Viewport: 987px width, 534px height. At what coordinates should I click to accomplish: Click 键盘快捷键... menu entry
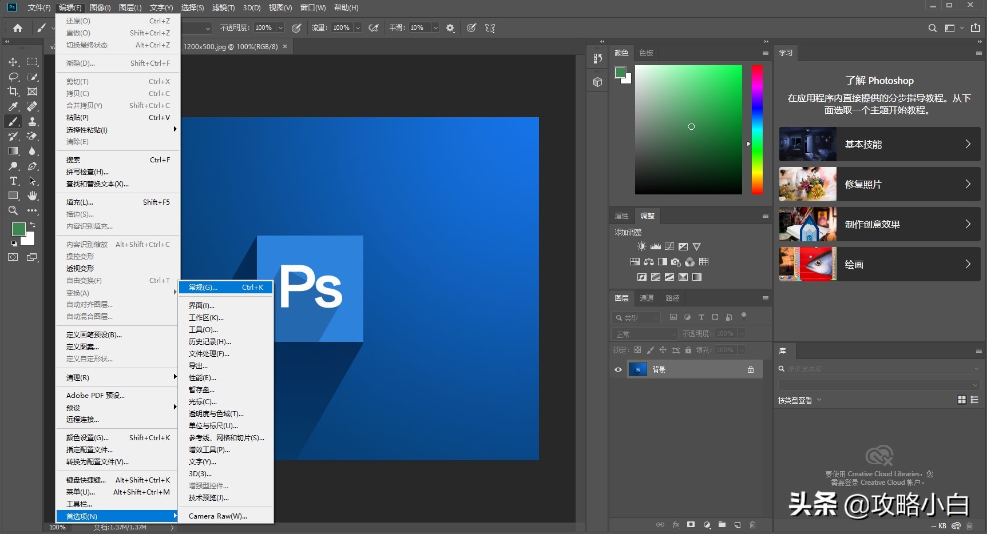click(x=118, y=480)
